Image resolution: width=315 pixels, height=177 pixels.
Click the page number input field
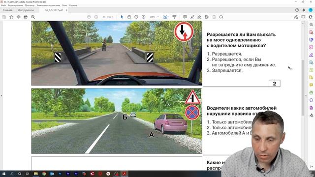[x=104, y=17]
